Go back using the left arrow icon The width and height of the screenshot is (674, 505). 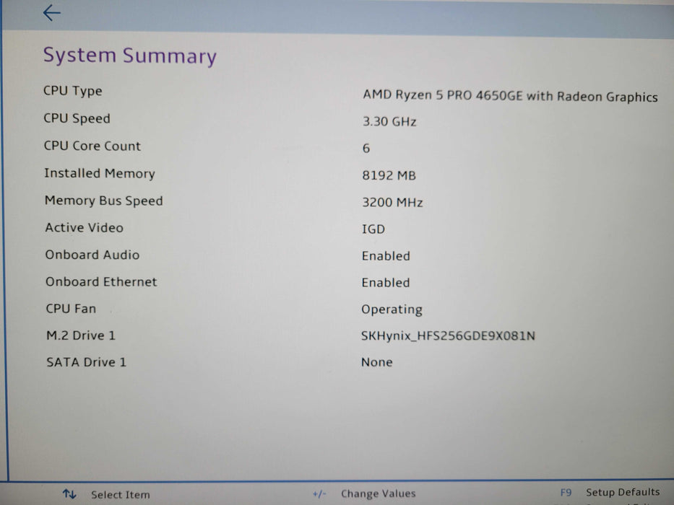tap(51, 12)
